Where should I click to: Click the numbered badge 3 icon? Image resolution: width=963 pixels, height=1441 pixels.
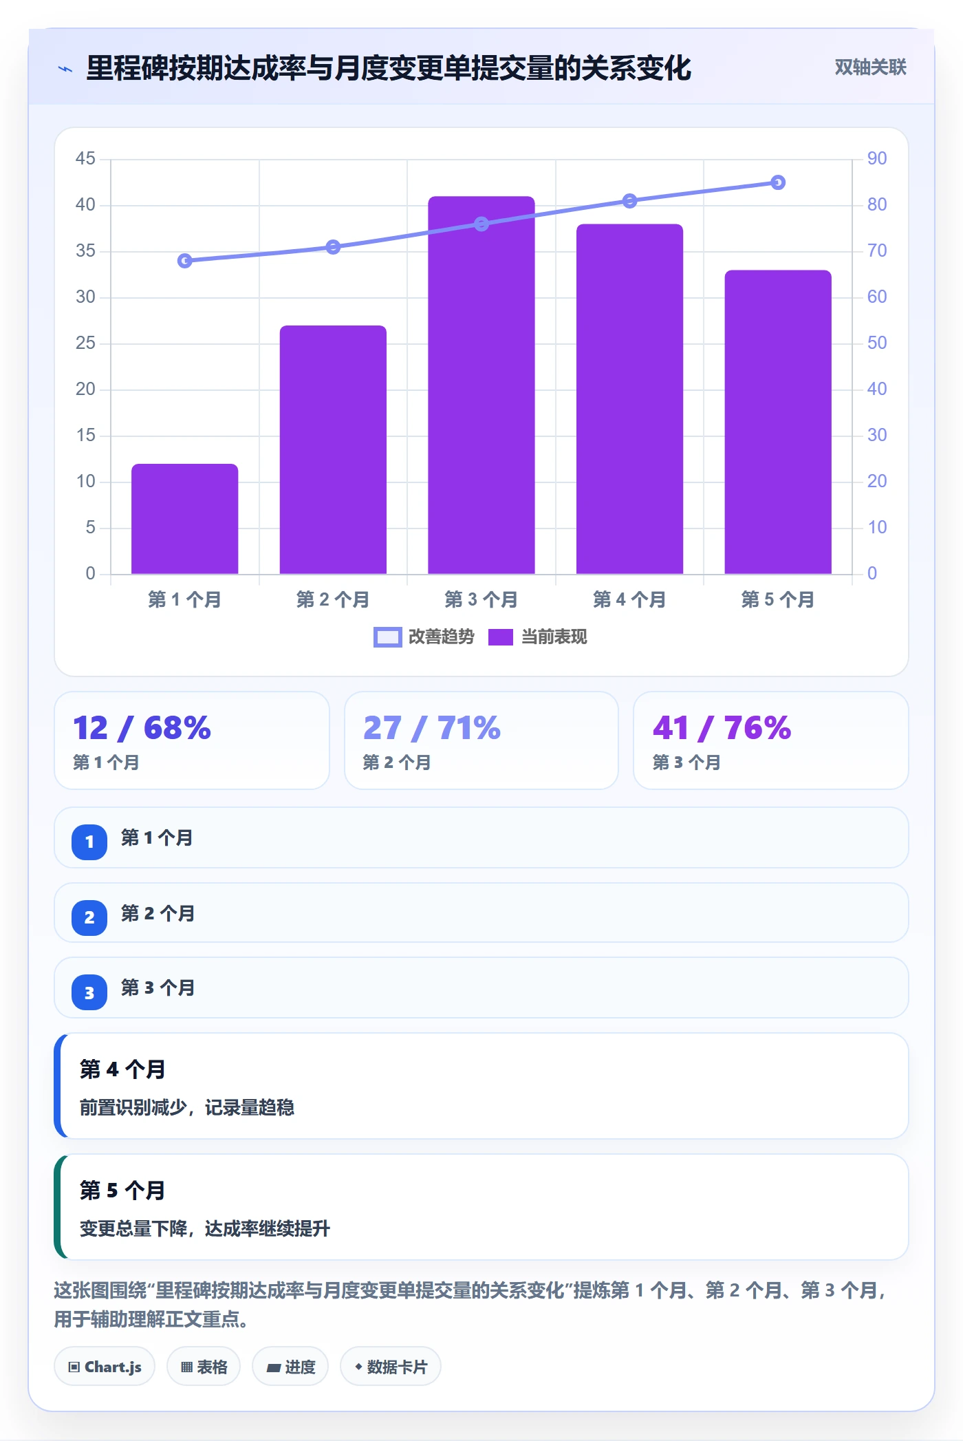89,992
